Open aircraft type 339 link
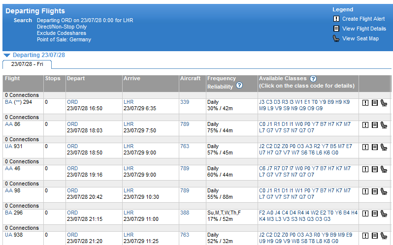Viewport: 393px width, 245px height. coord(184,102)
